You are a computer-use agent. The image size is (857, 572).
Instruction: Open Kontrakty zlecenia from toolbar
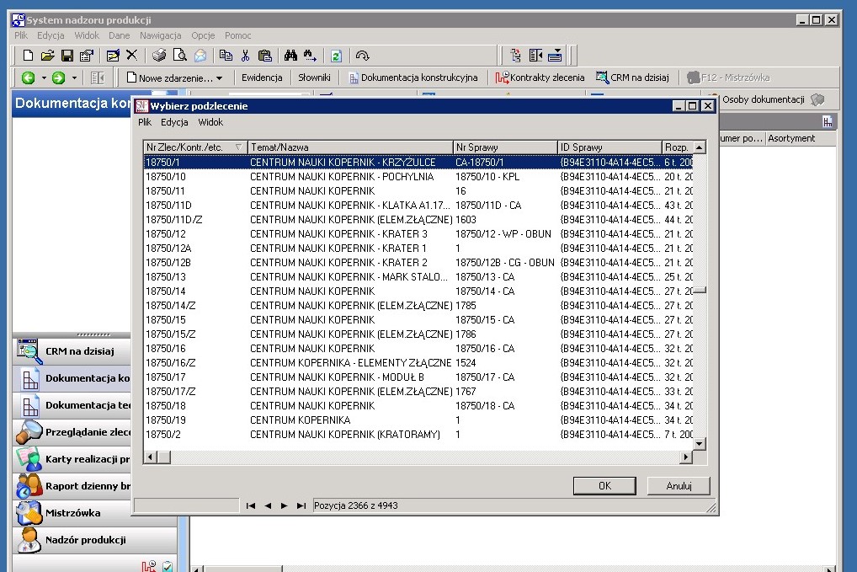pos(540,78)
